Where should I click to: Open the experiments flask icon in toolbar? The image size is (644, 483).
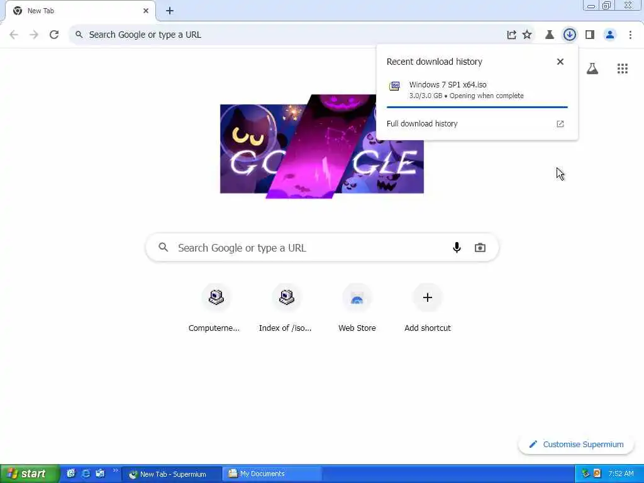point(550,35)
